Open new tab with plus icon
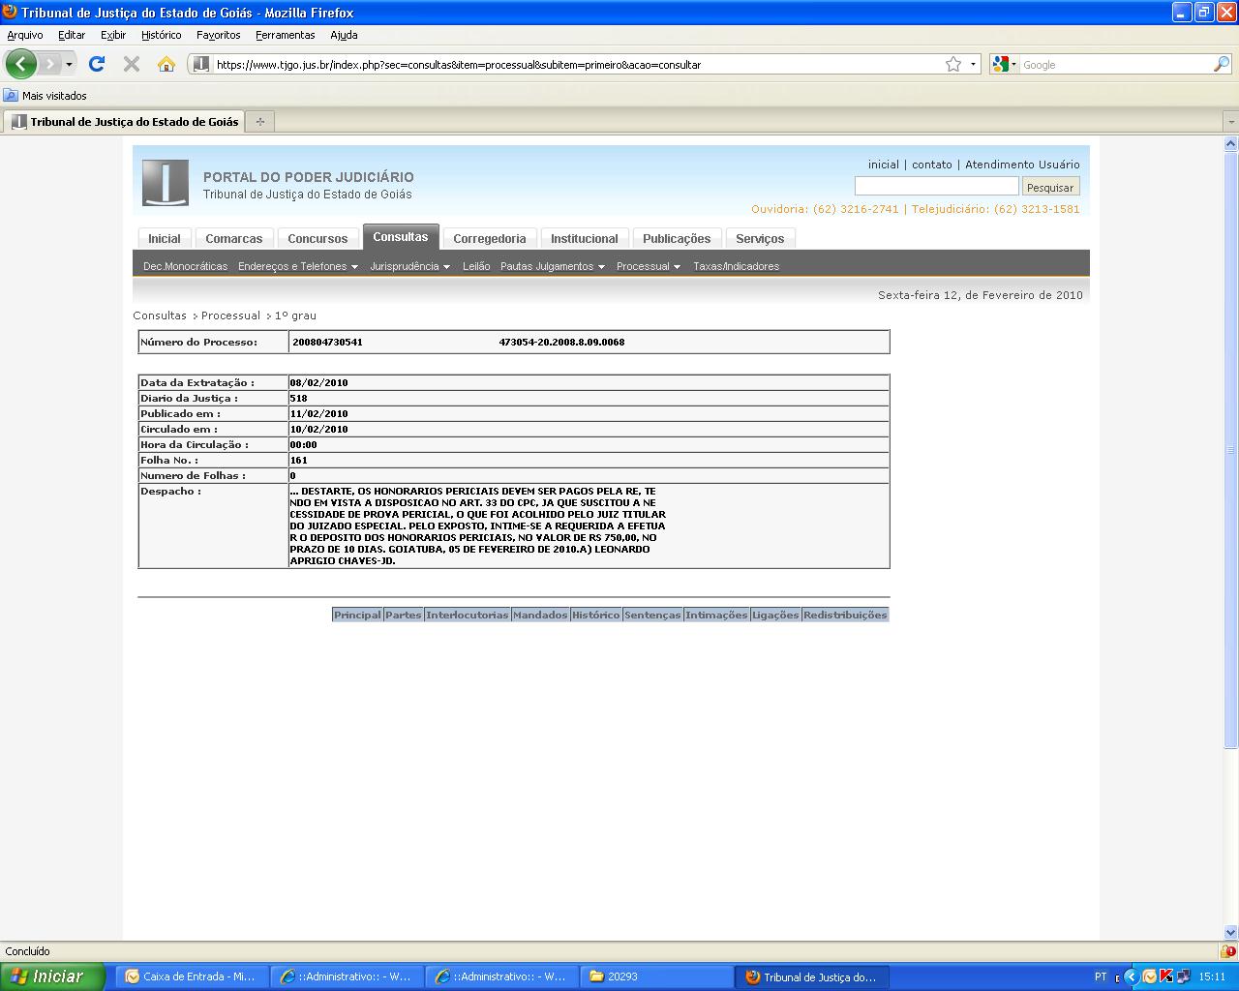Image resolution: width=1239 pixels, height=991 pixels. click(x=259, y=122)
